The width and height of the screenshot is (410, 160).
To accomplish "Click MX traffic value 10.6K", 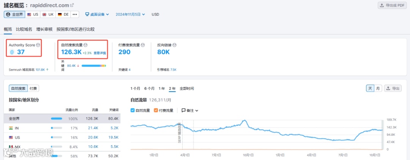I will 93,147.
